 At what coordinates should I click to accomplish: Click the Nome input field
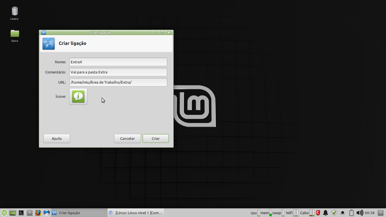[x=118, y=62]
